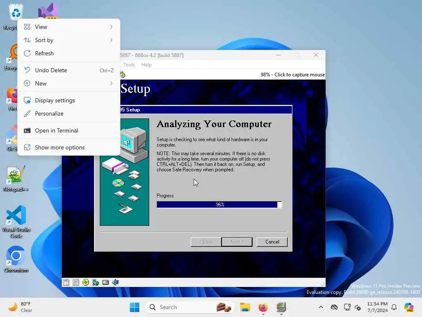Open Display settings from context menu

69,100
